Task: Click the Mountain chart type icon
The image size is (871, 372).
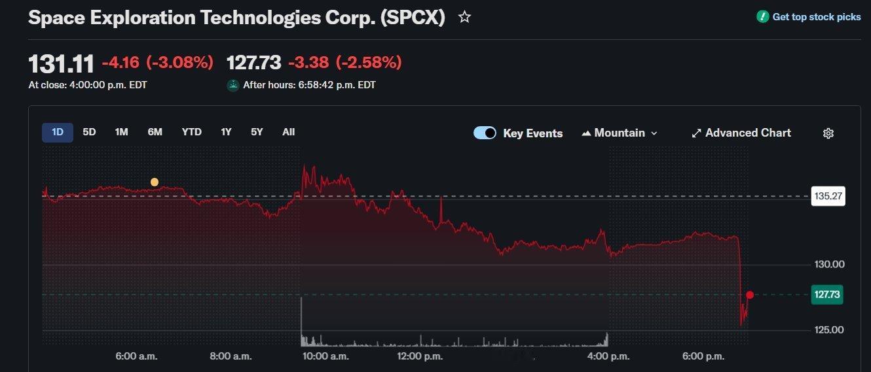Action: [x=586, y=133]
